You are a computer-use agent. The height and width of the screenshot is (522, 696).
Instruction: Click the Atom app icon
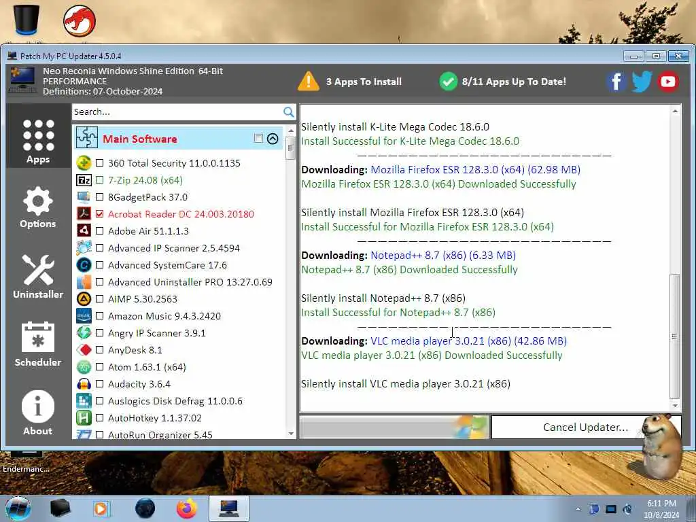84,367
